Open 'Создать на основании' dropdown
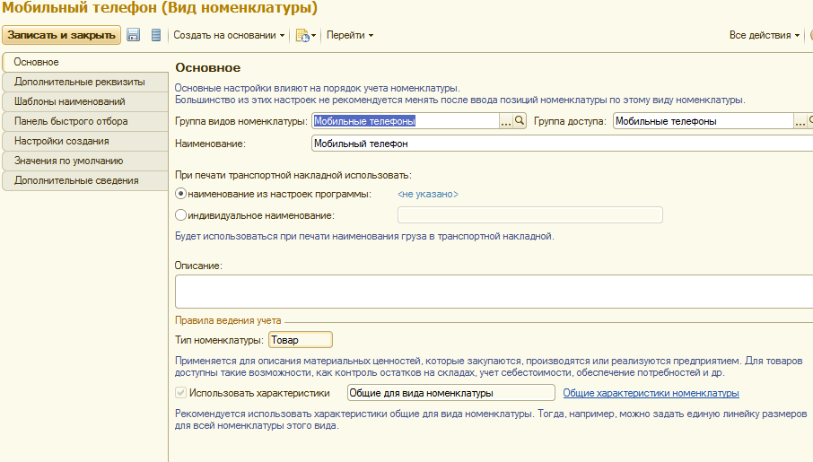This screenshot has height=462, width=813. pyautogui.click(x=229, y=35)
